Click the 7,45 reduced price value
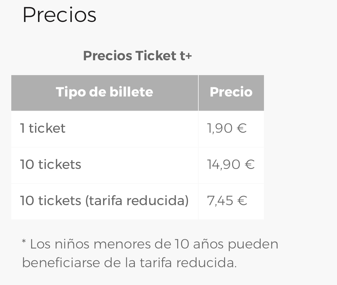 point(220,201)
